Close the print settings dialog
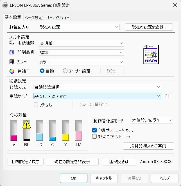This screenshot has height=186, width=181. (x=175, y=5)
